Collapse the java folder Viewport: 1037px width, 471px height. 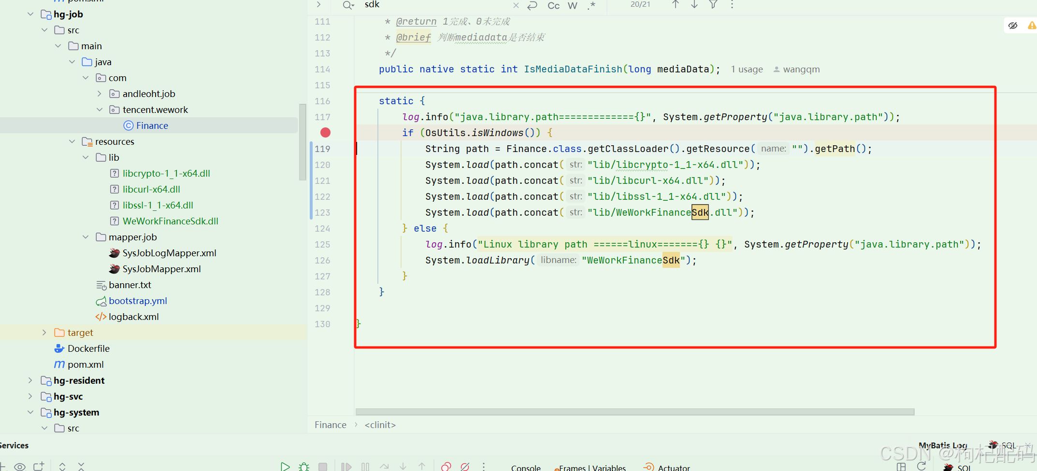pyautogui.click(x=72, y=62)
